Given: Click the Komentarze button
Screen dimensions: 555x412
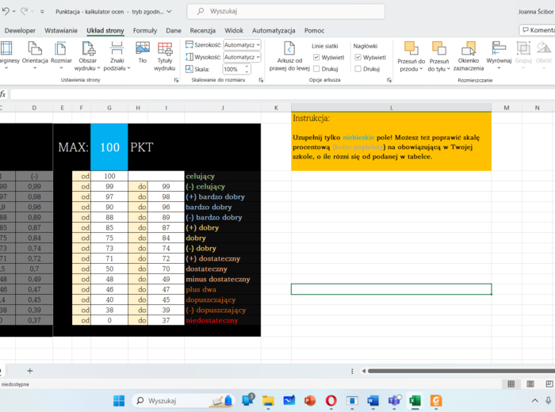Looking at the screenshot, I should point(538,30).
